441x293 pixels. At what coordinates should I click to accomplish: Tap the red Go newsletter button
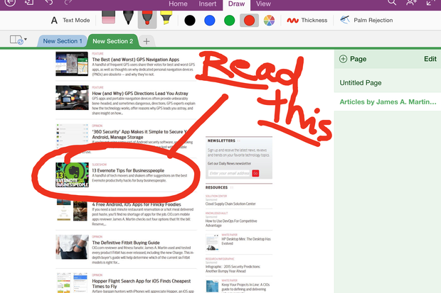255,173
